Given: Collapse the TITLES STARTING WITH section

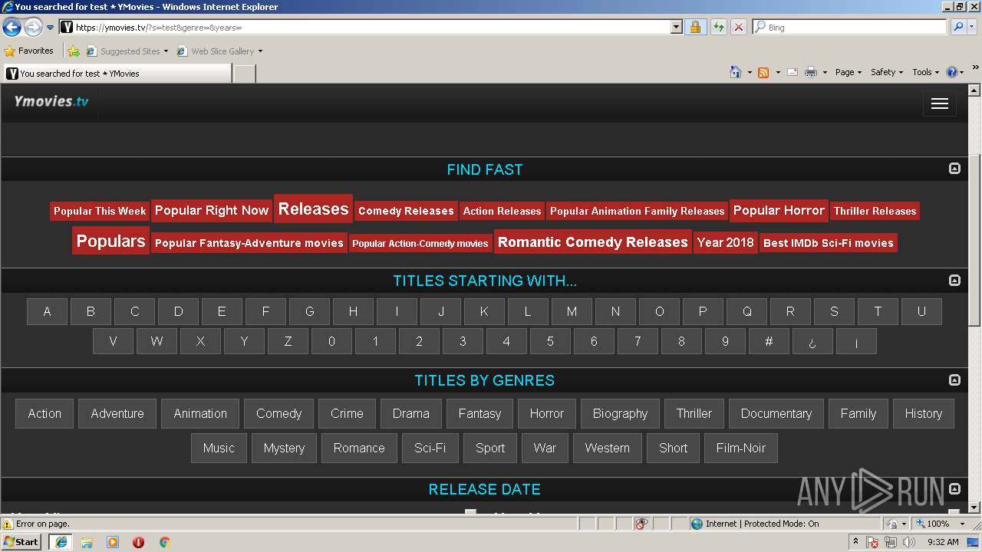Looking at the screenshot, I should [x=954, y=281].
